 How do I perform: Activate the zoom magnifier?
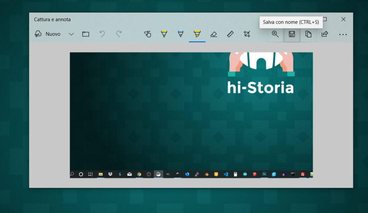tap(275, 34)
